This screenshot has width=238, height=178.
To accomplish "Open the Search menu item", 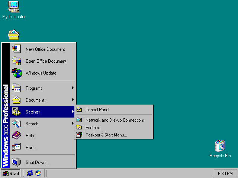I will point(42,123).
